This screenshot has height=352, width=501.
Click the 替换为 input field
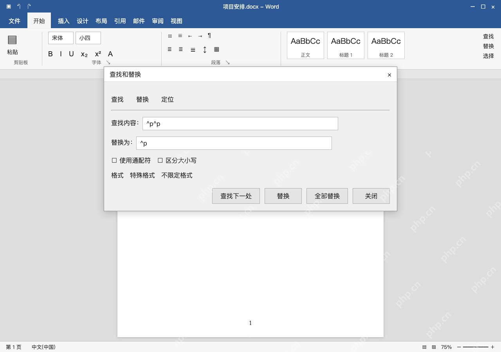point(234,143)
